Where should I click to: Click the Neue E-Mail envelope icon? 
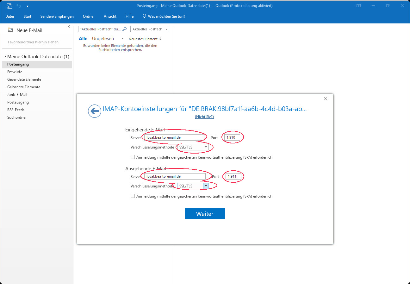(10, 30)
